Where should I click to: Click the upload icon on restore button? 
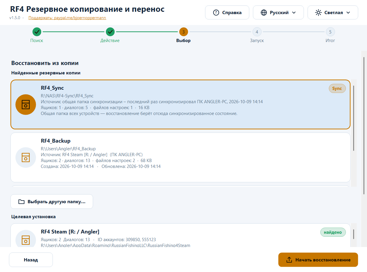(289, 260)
